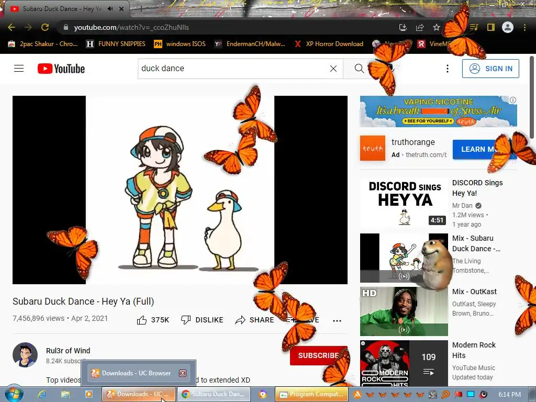This screenshot has height=402, width=536.
Task: Open the Windows Start orb
Action: tap(14, 394)
